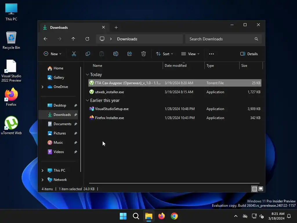Image resolution: width=297 pixels, height=223 pixels.
Task: Refresh the Downloads folder view
Action: [x=87, y=39]
